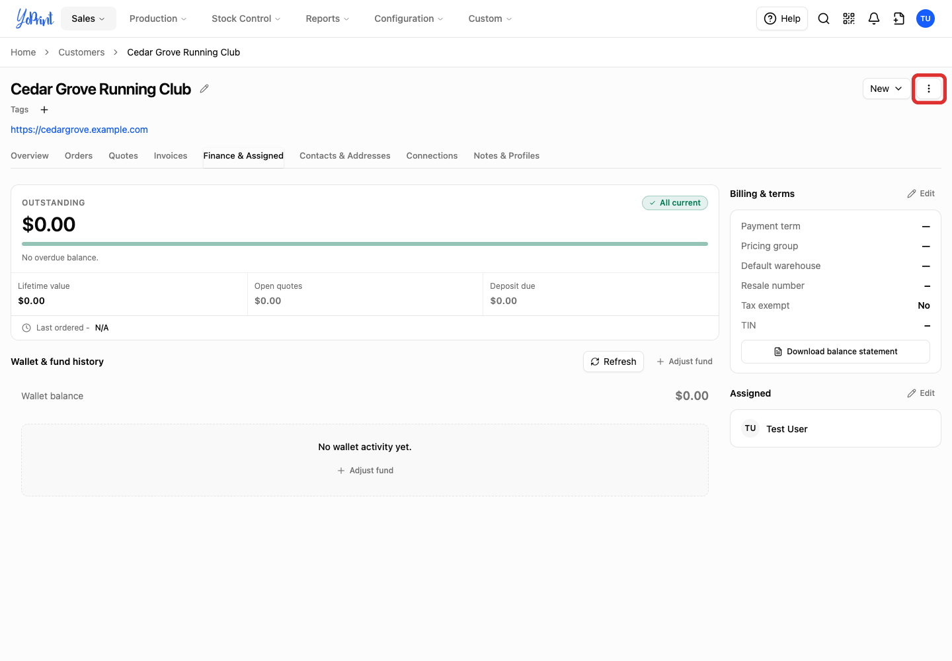Open the search icon in the top bar

[824, 19]
